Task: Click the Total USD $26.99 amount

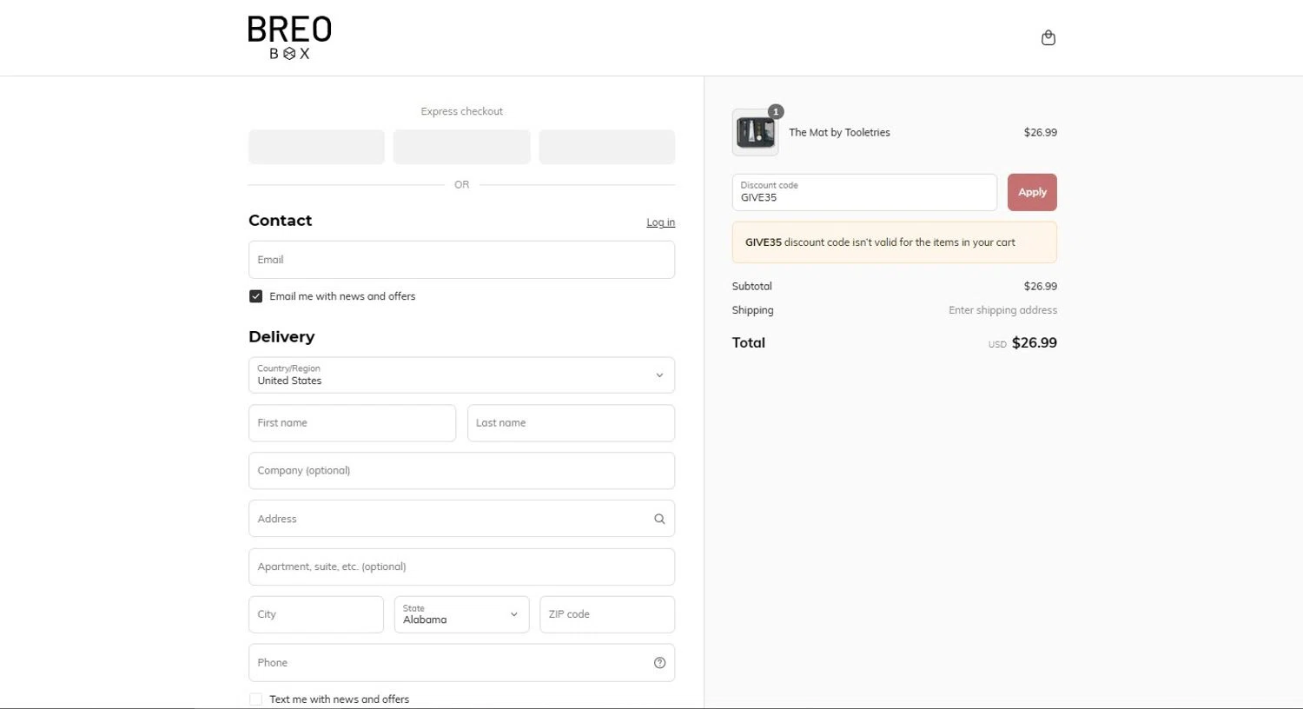Action: coord(1022,343)
